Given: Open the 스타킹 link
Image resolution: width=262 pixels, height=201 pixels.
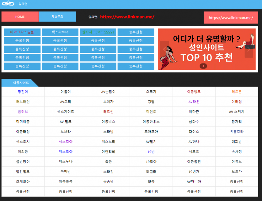Looking at the screenshot, I should [x=108, y=172].
